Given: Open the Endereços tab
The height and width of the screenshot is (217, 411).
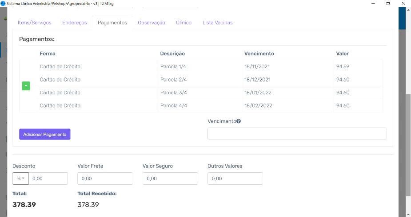Looking at the screenshot, I should click(75, 23).
